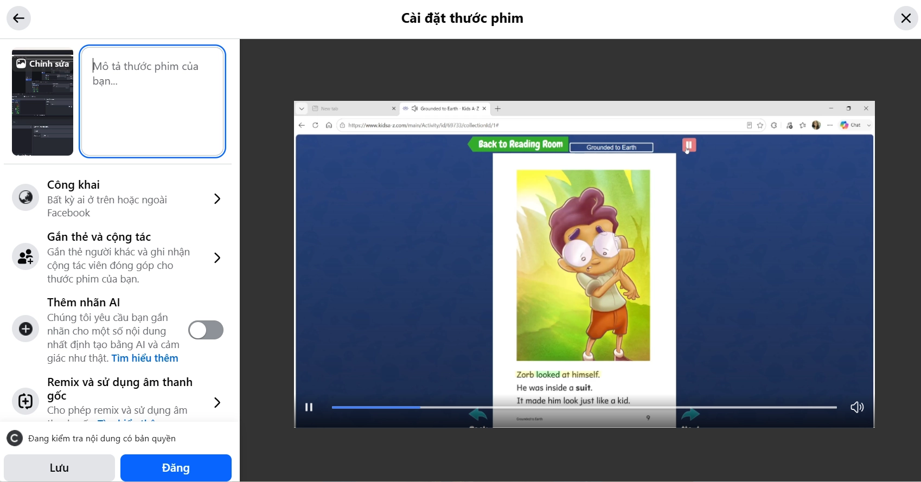
Task: Open the Tìm hiểu thêm link
Action: (x=145, y=358)
